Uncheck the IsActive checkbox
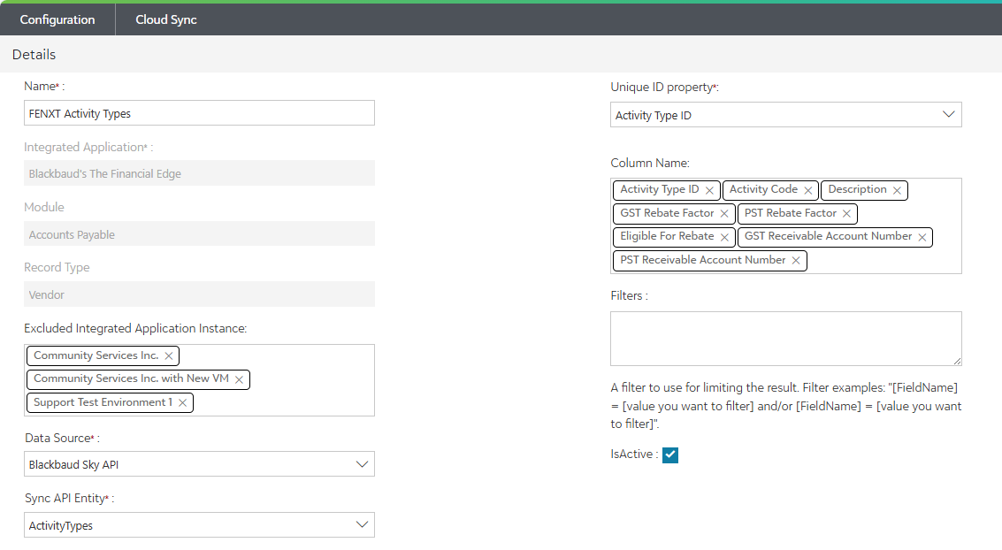This screenshot has height=550, width=1002. click(669, 455)
